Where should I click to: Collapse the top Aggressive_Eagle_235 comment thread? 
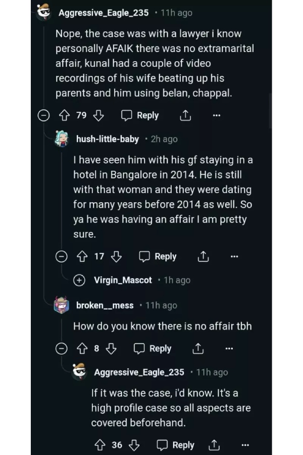44,116
